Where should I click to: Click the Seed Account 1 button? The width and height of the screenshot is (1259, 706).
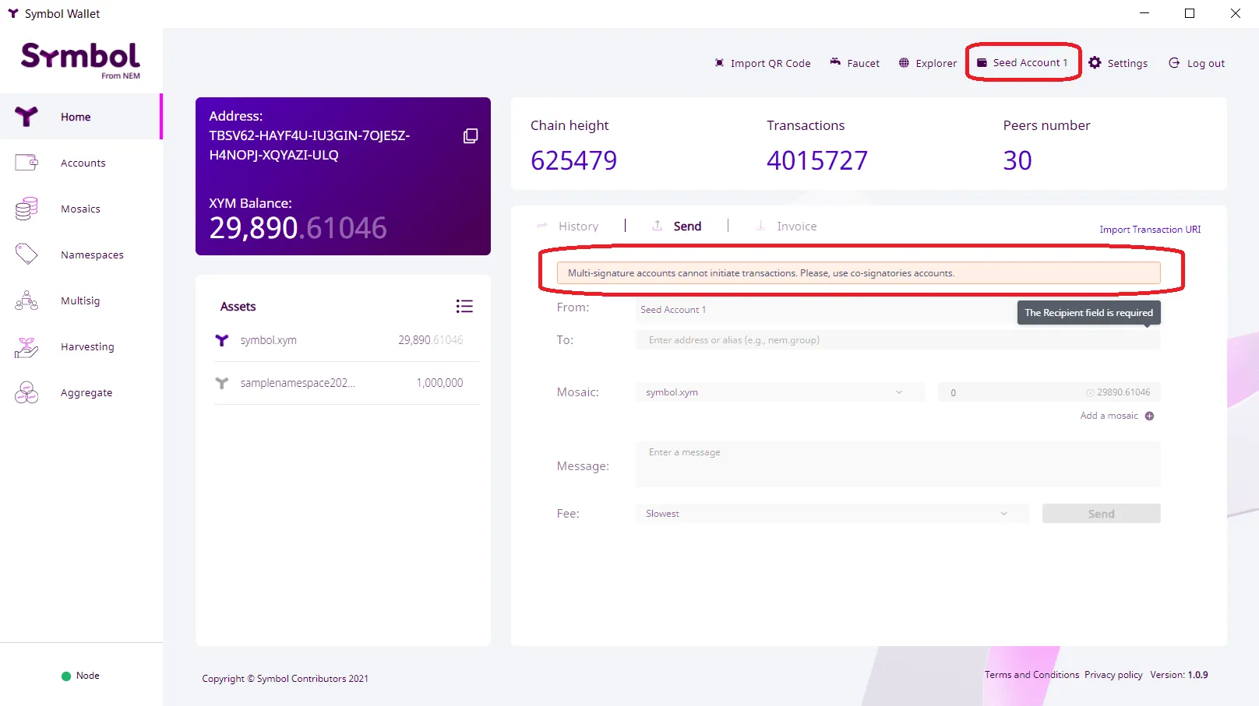coord(1023,62)
